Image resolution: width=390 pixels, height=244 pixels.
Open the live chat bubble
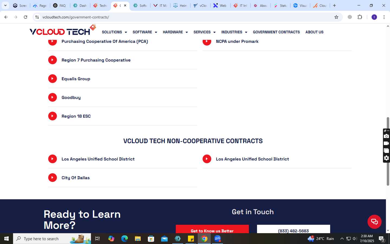374,221
